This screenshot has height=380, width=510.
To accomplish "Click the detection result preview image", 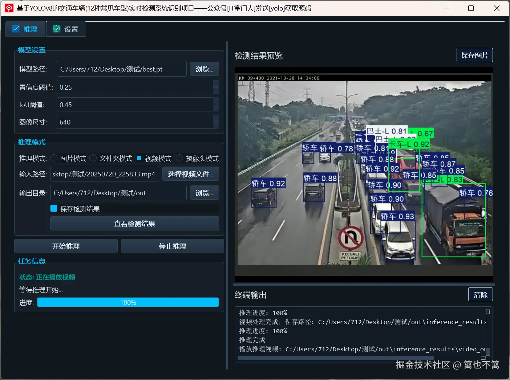I will (364, 174).
